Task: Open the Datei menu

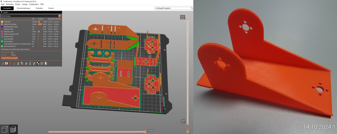Action: coord(2,4)
